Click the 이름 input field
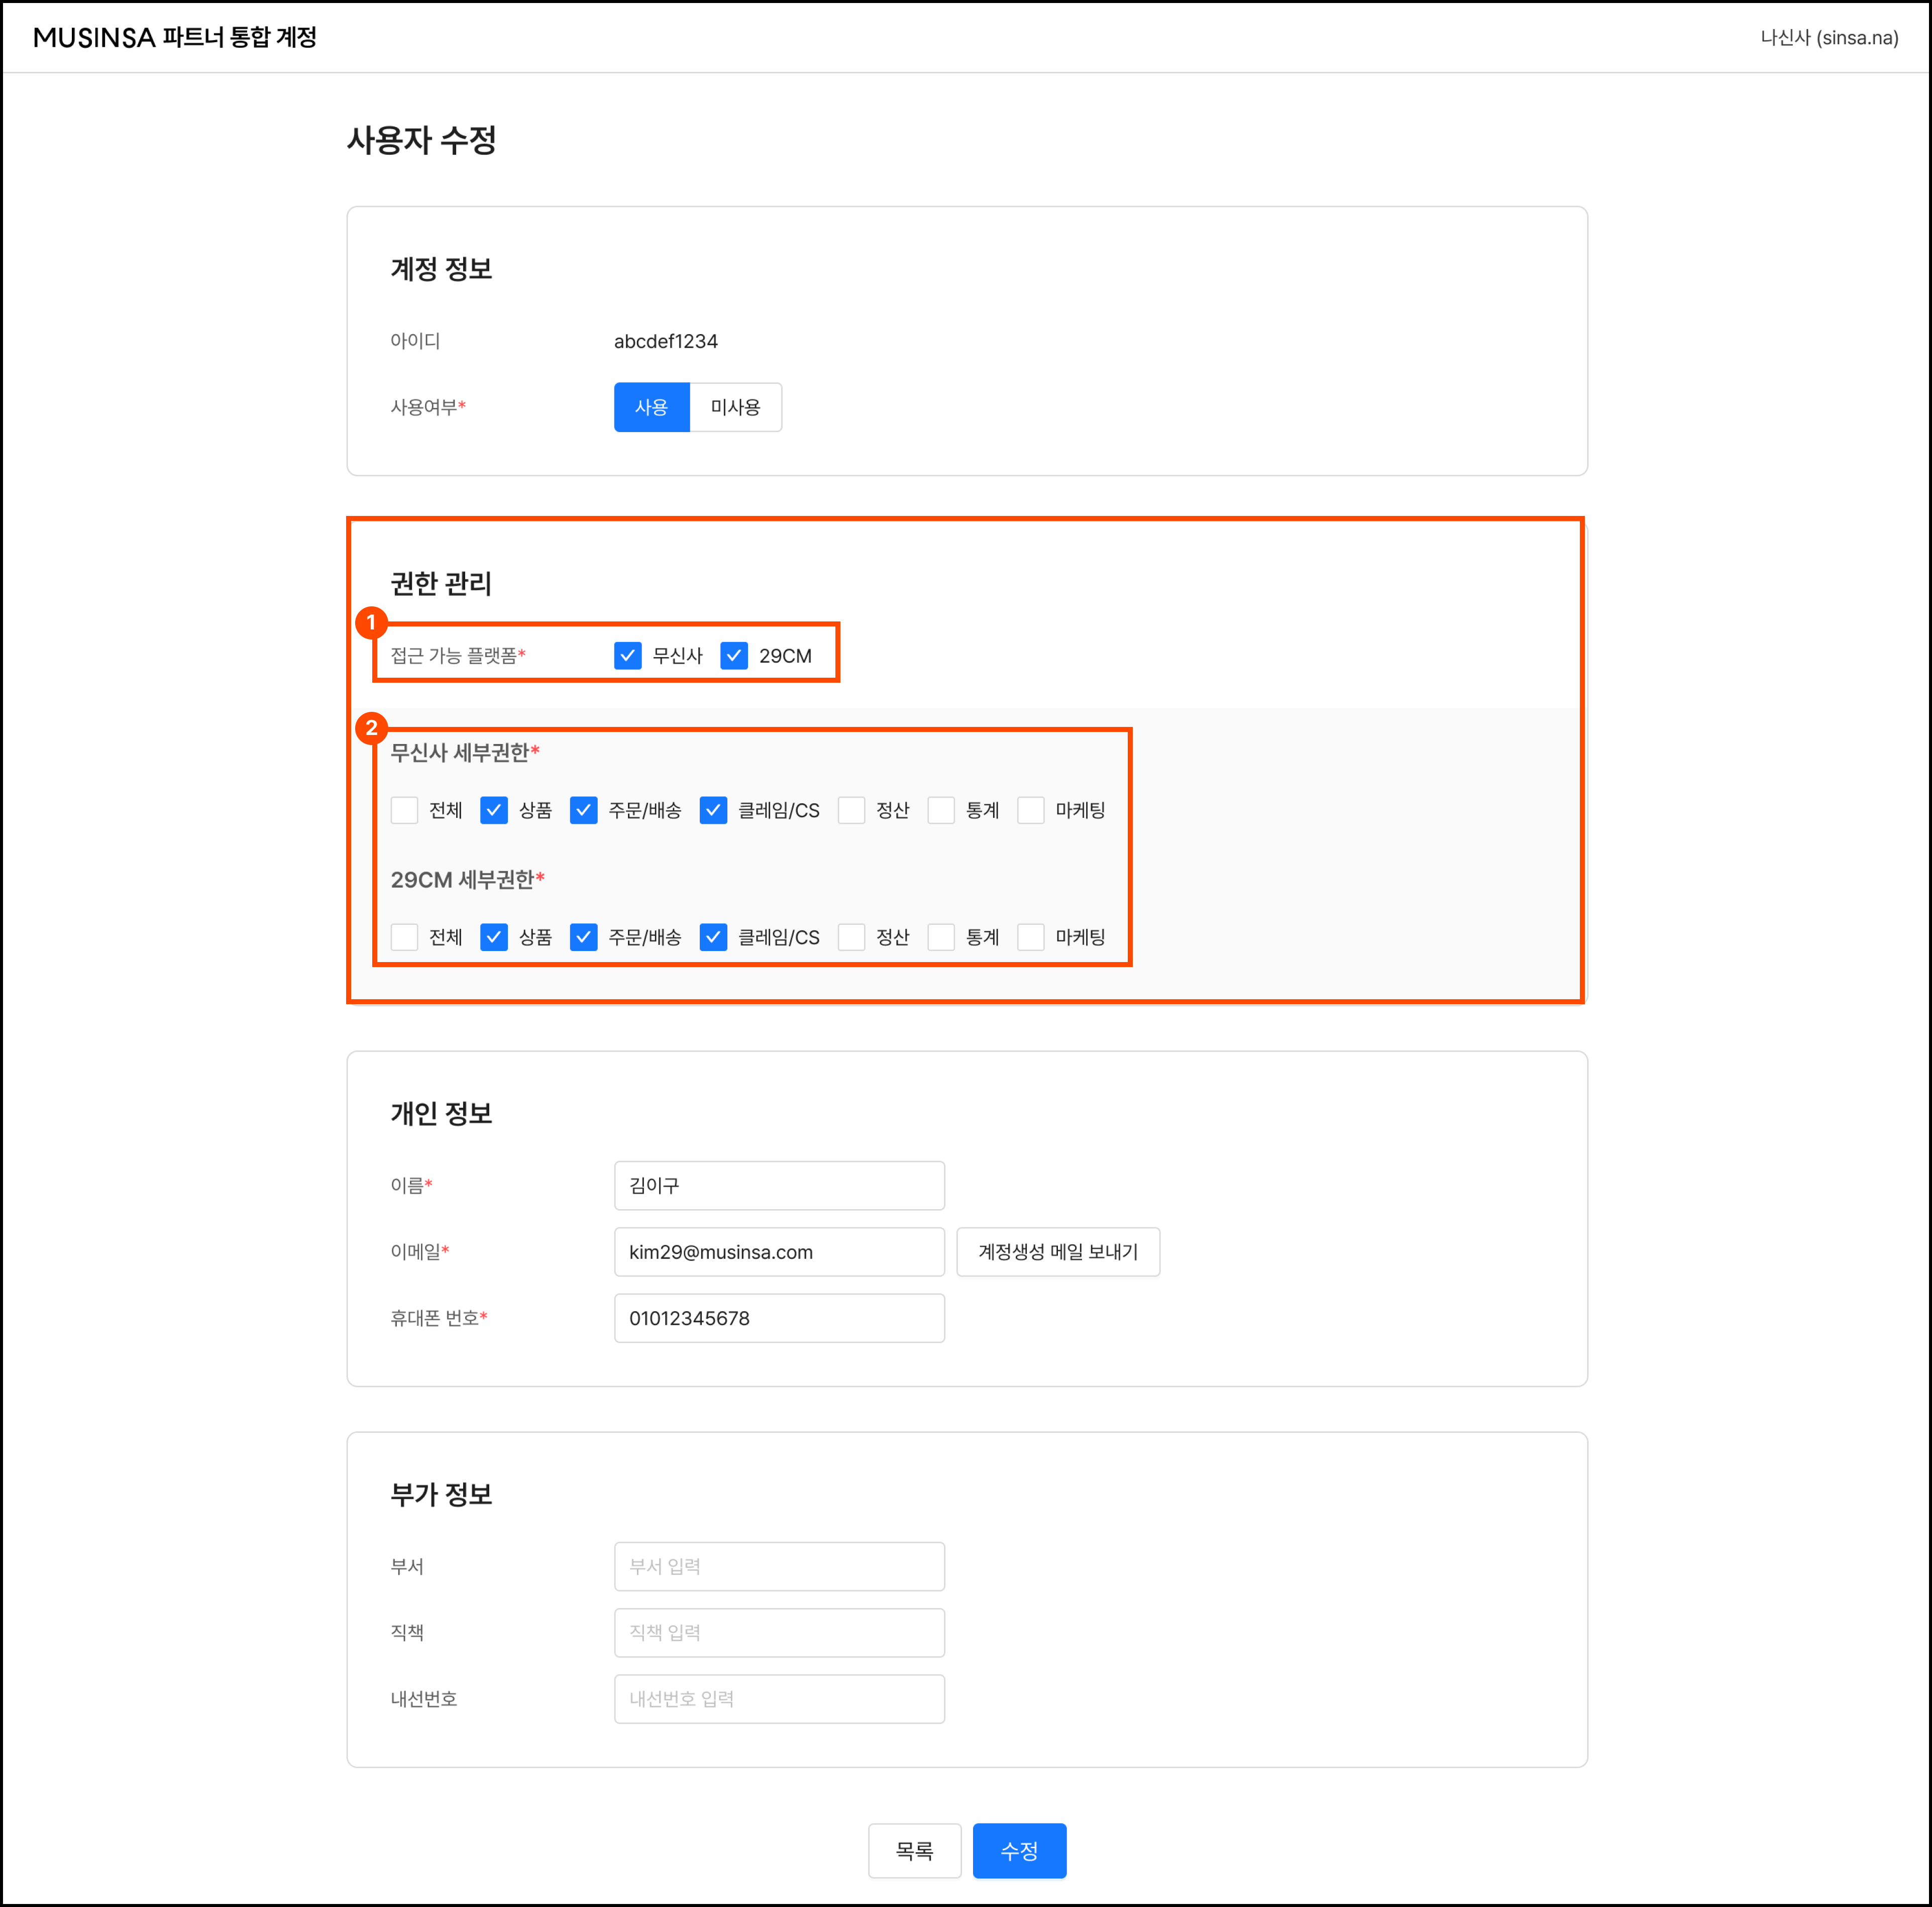Viewport: 1932px width, 1907px height. (x=779, y=1186)
